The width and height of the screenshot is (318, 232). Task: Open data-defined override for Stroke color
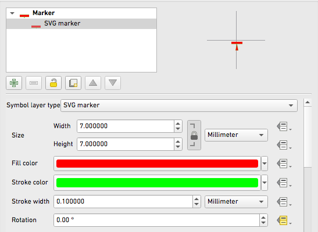(x=284, y=183)
